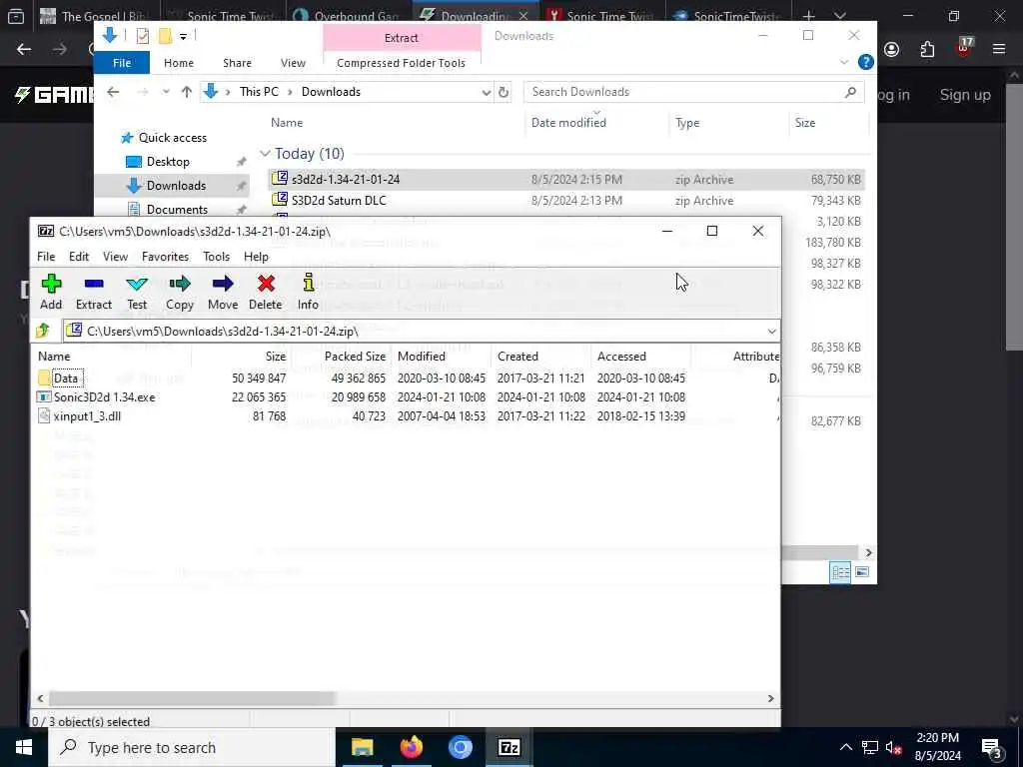The height and width of the screenshot is (767, 1023).
Task: Collapse the Today (10) group
Action: tap(265, 153)
